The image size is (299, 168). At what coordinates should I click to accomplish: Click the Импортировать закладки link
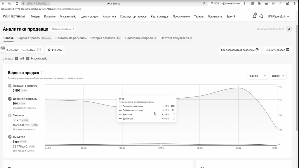click(x=69, y=9)
